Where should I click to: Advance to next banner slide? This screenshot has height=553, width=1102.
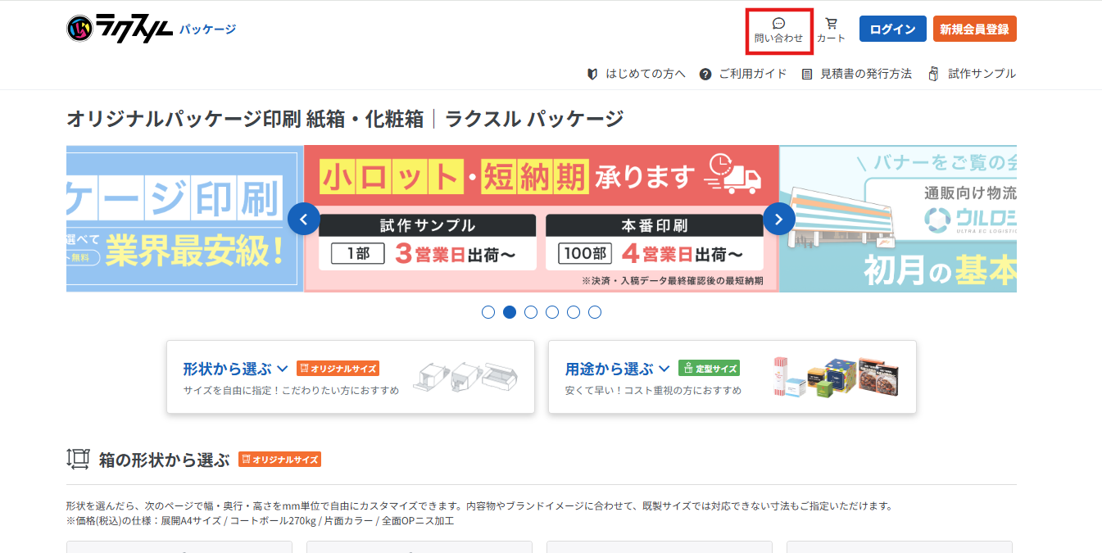click(779, 219)
